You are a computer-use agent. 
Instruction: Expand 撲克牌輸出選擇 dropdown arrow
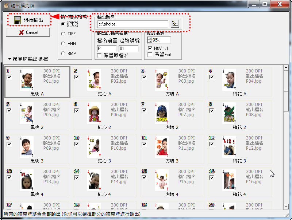click(x=9, y=59)
